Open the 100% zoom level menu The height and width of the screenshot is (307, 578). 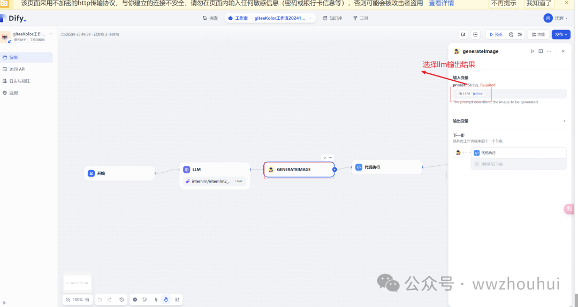pos(78,300)
